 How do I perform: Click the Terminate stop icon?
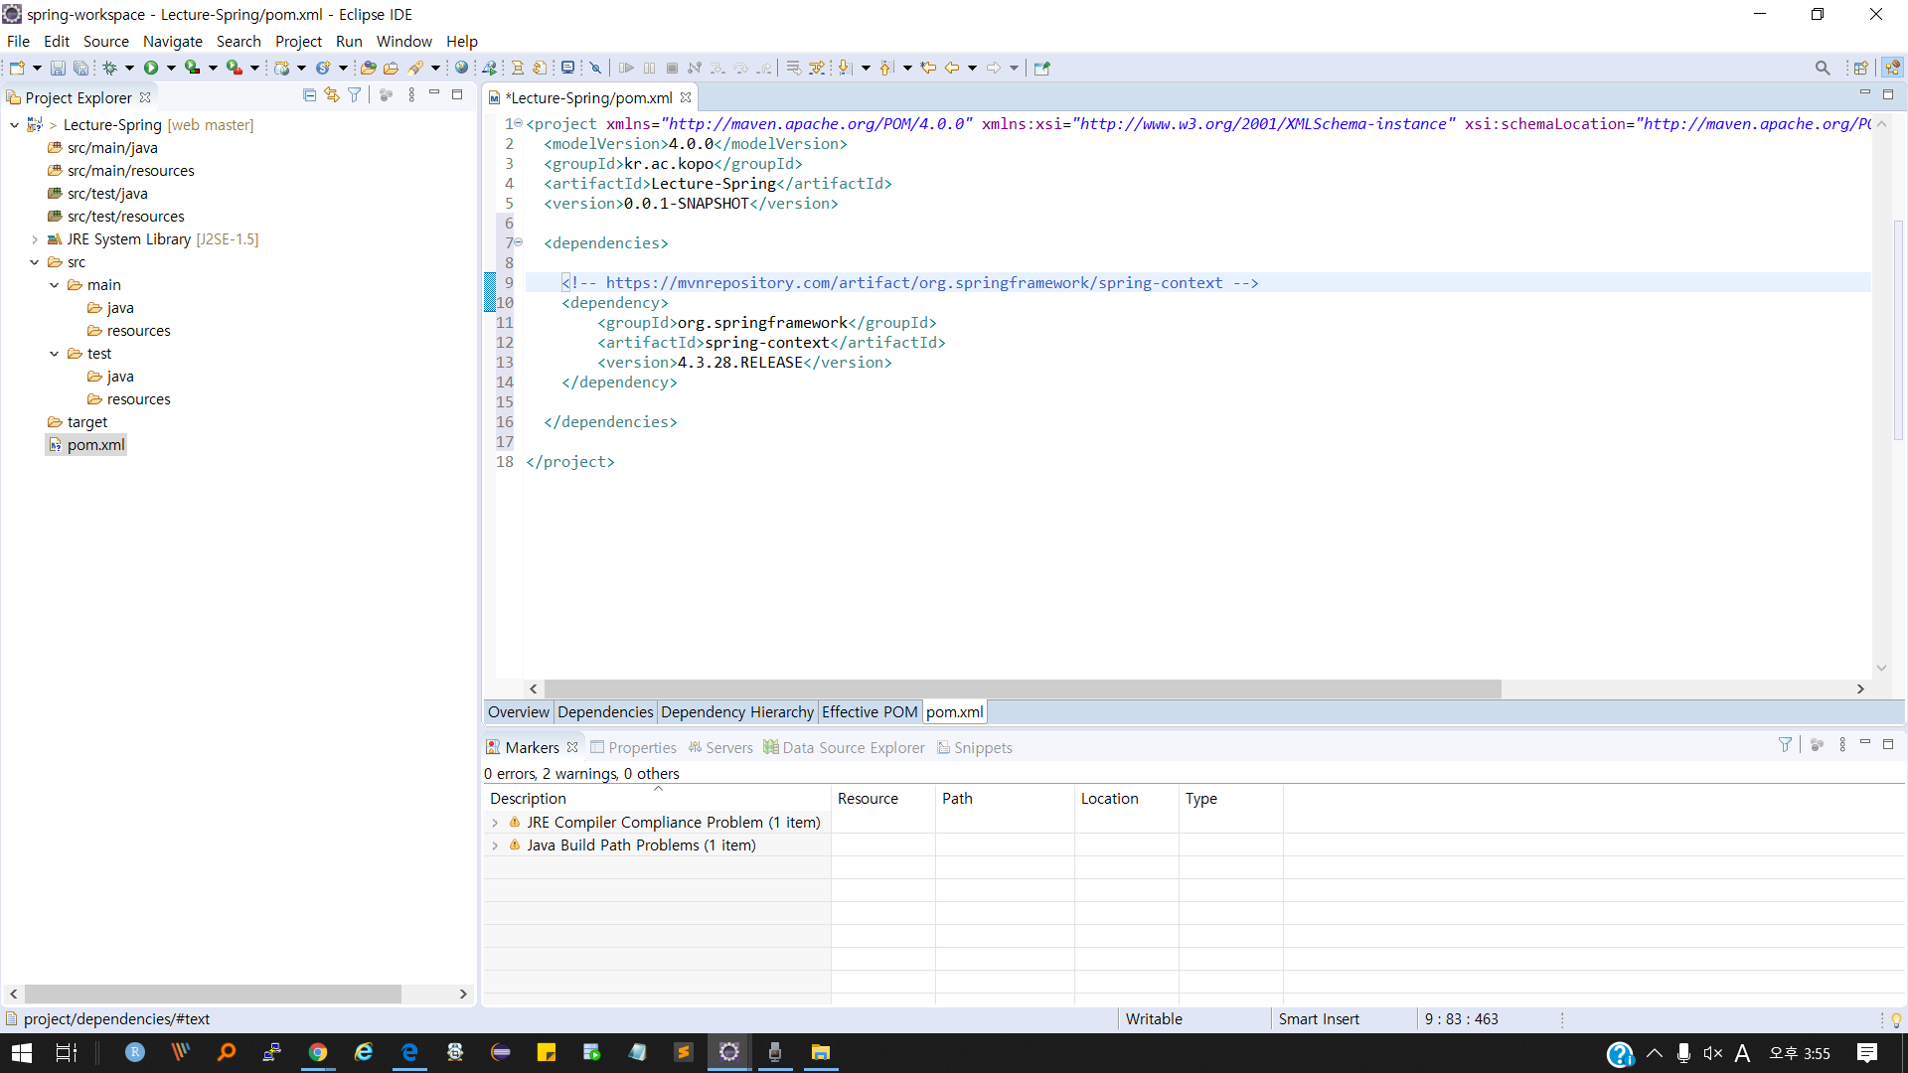[672, 68]
